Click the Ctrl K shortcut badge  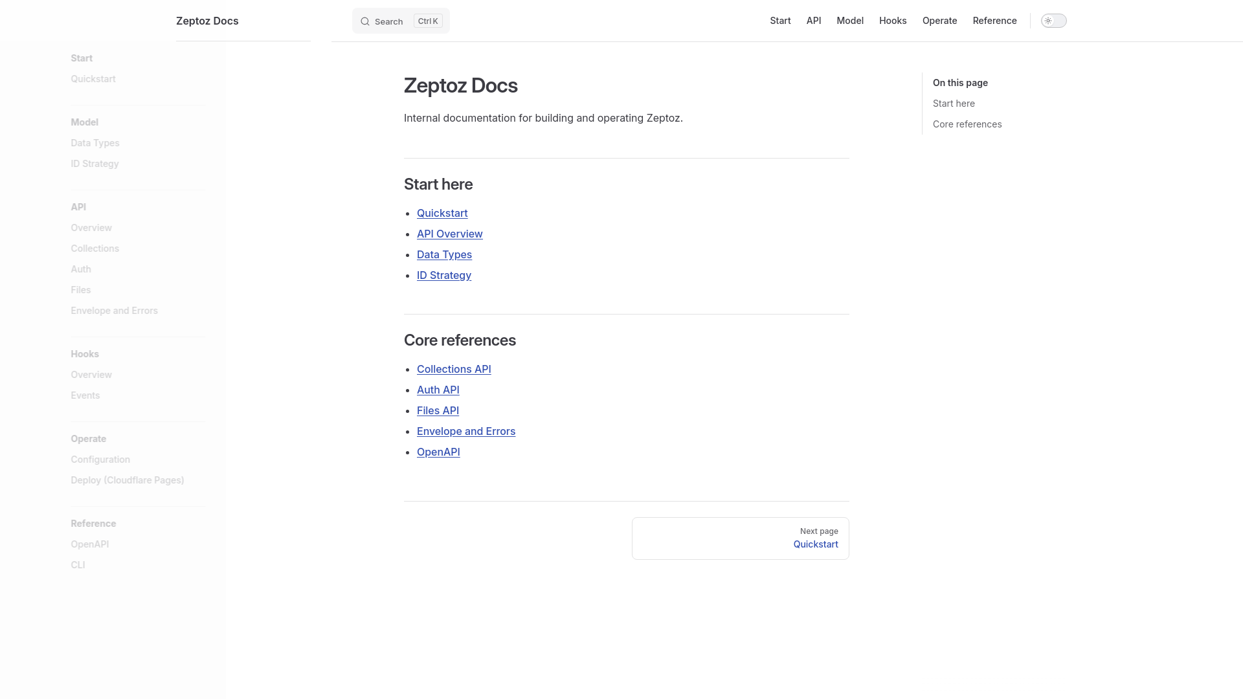(x=428, y=21)
